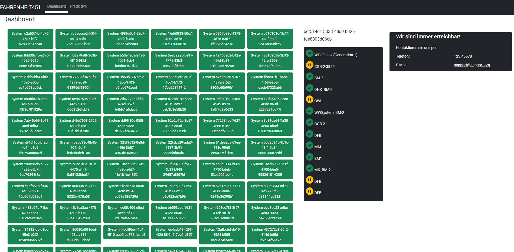Open System c616101c card
This screenshot has width=514, height=252.
pyautogui.click(x=270, y=39)
